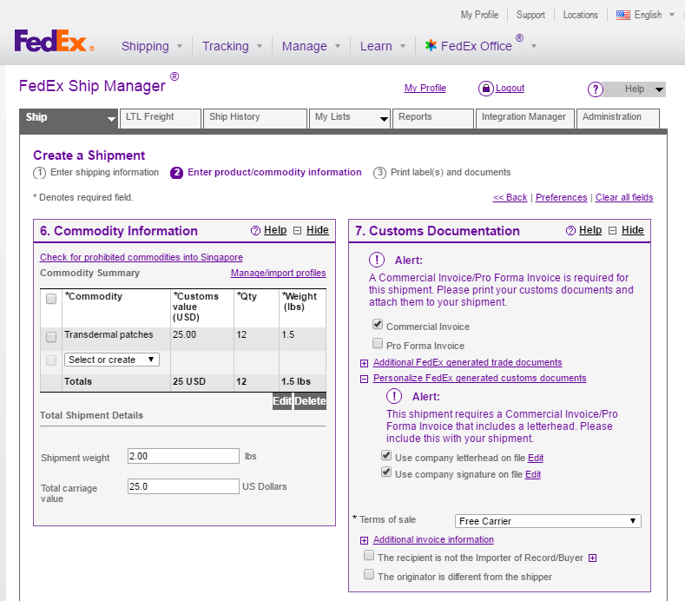Open the Shipping navigation menu
The height and width of the screenshot is (601, 685).
[152, 46]
